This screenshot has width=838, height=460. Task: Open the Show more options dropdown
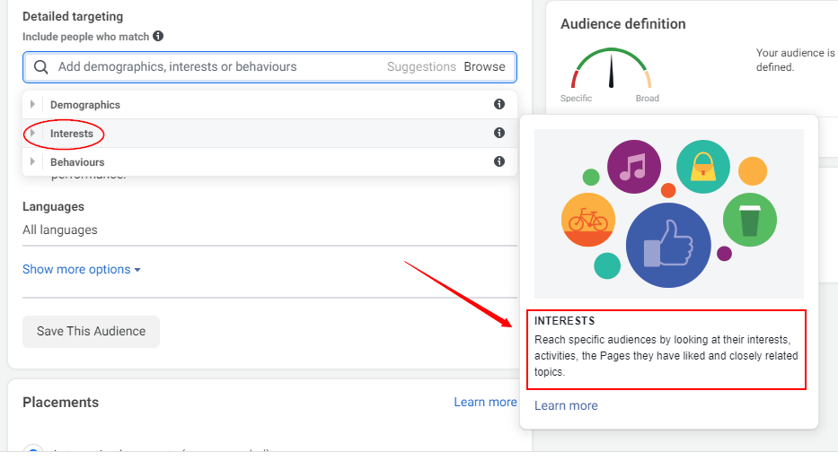[81, 270]
